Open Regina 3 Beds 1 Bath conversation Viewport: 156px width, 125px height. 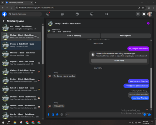(21, 63)
